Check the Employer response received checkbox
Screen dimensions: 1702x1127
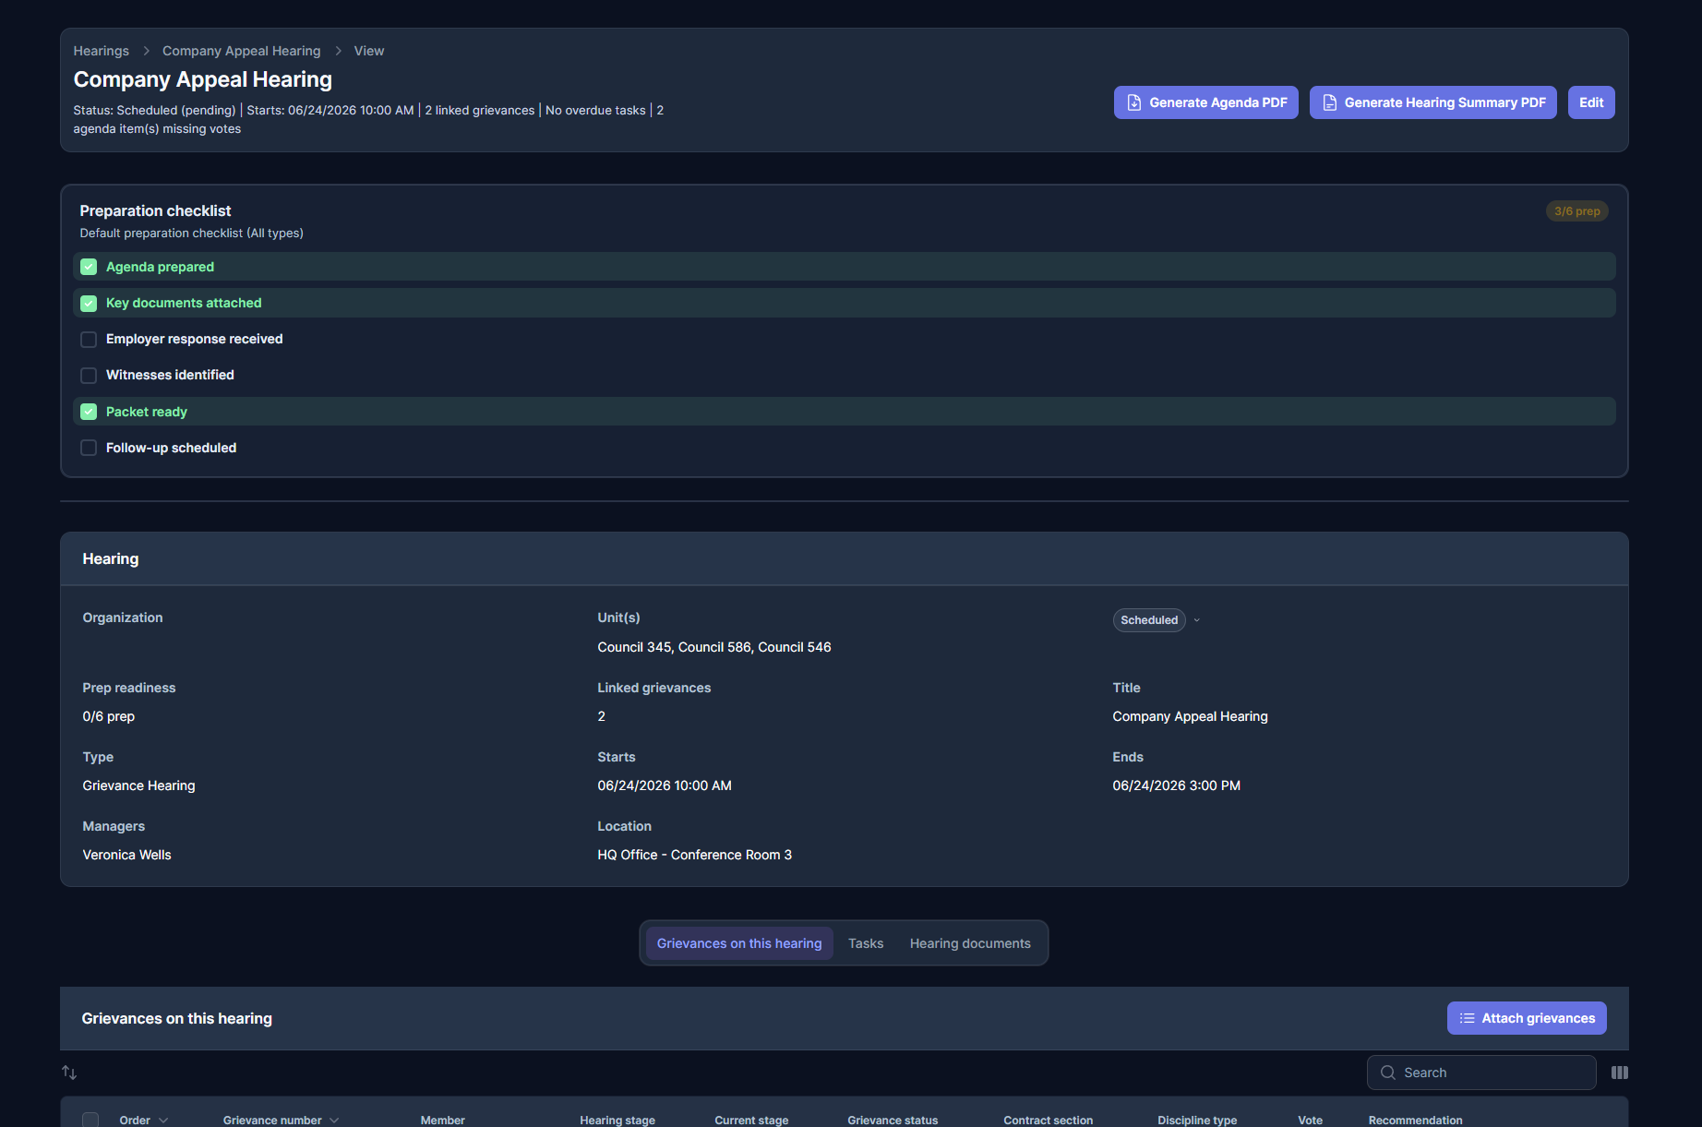89,340
